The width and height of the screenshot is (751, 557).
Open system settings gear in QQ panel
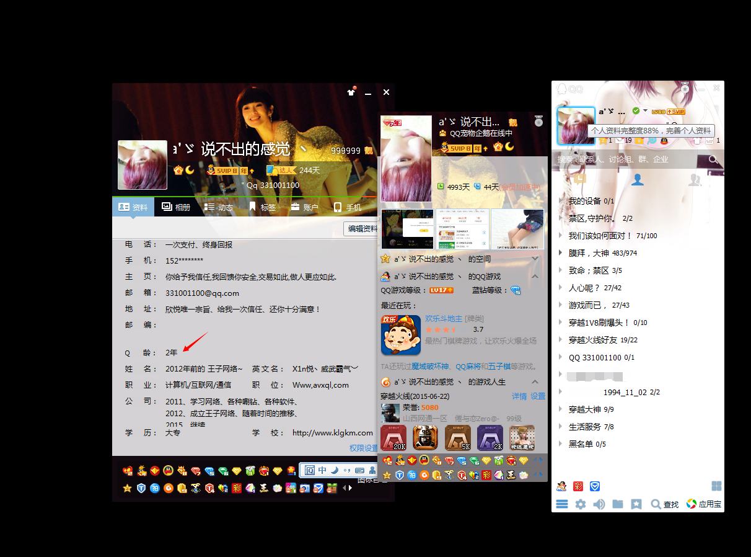point(580,504)
